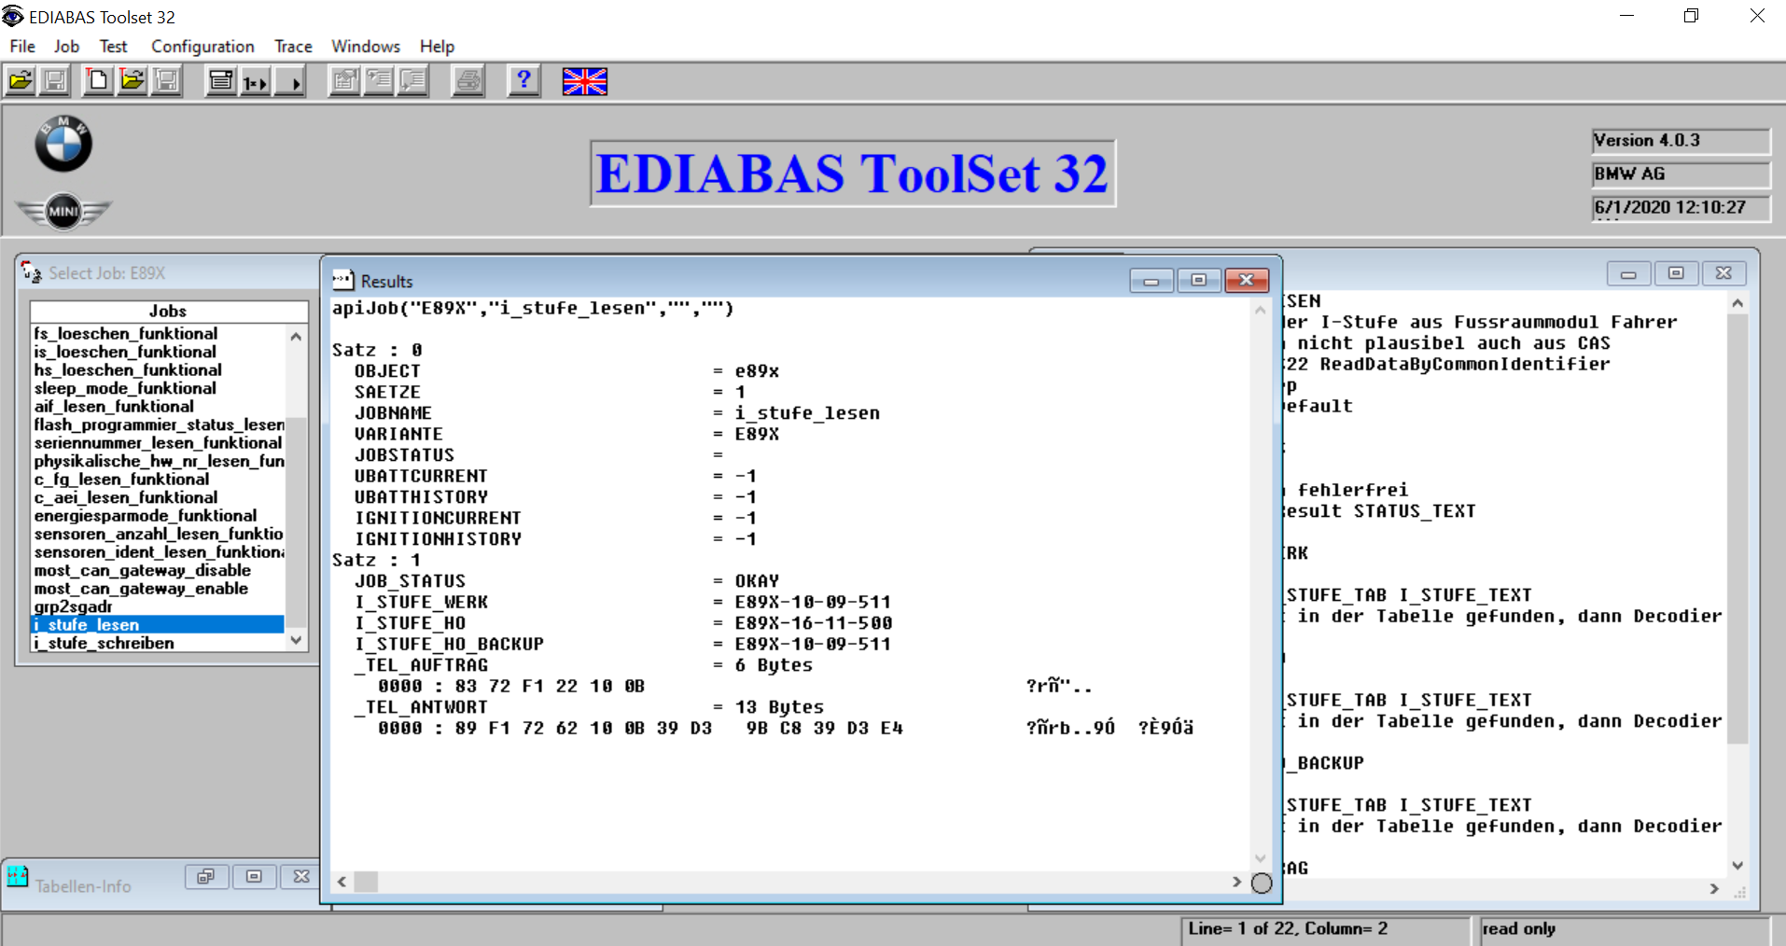The image size is (1786, 946).
Task: Restore the minimized Tabellen-Info window
Action: [206, 876]
